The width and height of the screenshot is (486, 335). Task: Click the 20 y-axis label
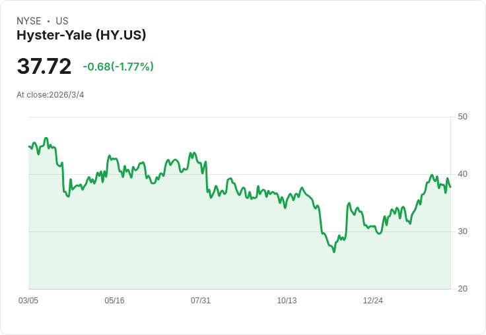click(x=462, y=289)
